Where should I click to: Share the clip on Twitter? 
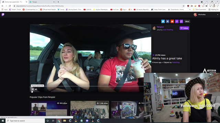tap(163, 22)
